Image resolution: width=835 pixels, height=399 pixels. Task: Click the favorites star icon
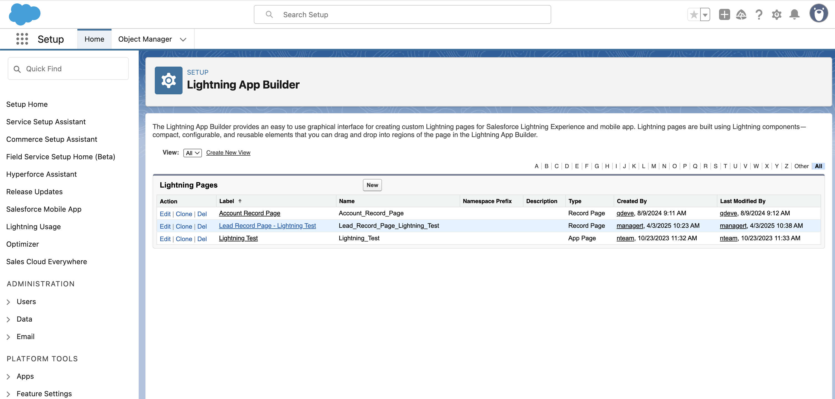point(694,15)
